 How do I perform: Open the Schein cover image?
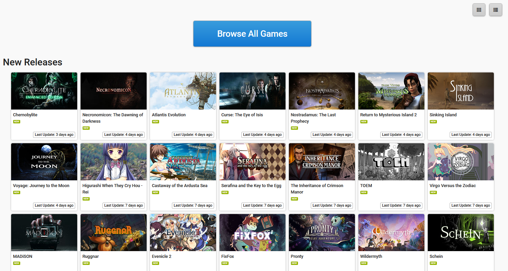pos(461,233)
